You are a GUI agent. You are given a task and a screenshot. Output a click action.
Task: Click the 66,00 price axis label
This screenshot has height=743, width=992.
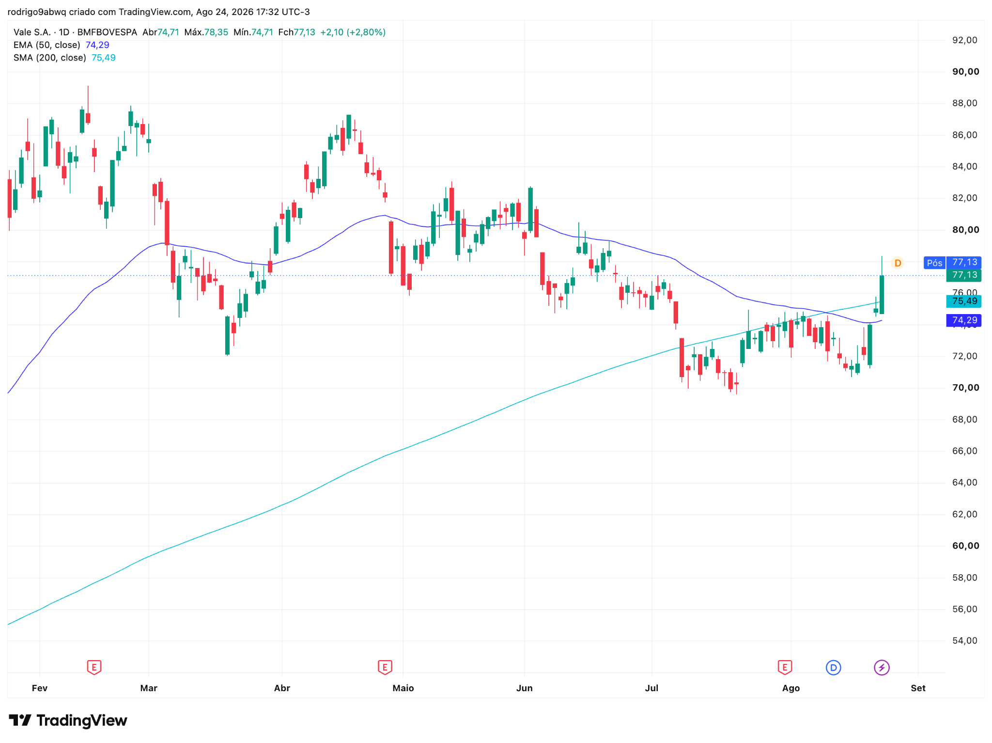965,451
